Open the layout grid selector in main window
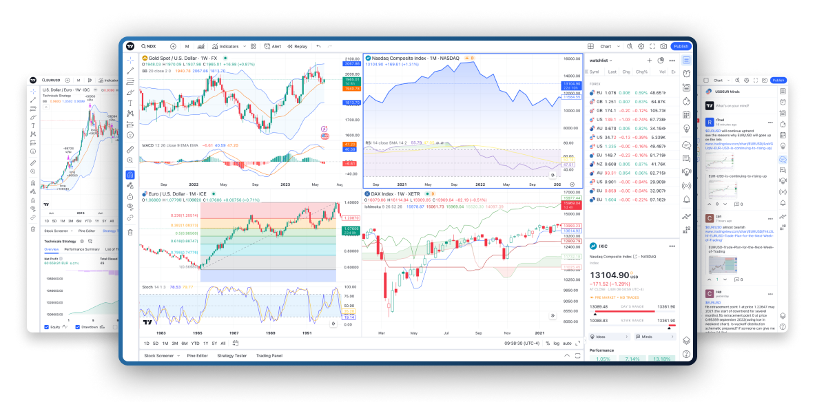Screen dimensions: 815x402 [590, 46]
